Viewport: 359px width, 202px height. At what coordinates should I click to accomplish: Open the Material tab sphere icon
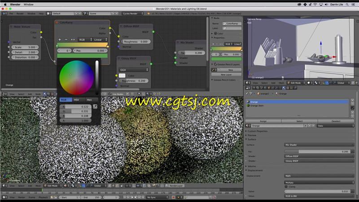tap(284, 88)
